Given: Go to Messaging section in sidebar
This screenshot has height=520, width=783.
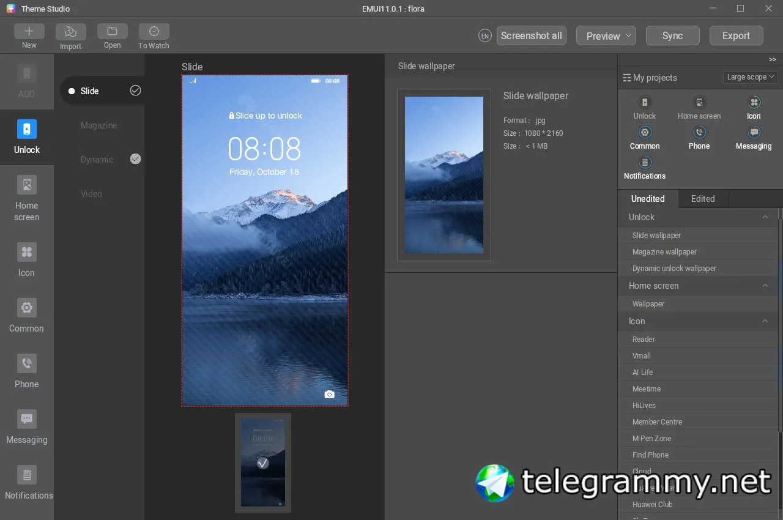Looking at the screenshot, I should point(26,427).
